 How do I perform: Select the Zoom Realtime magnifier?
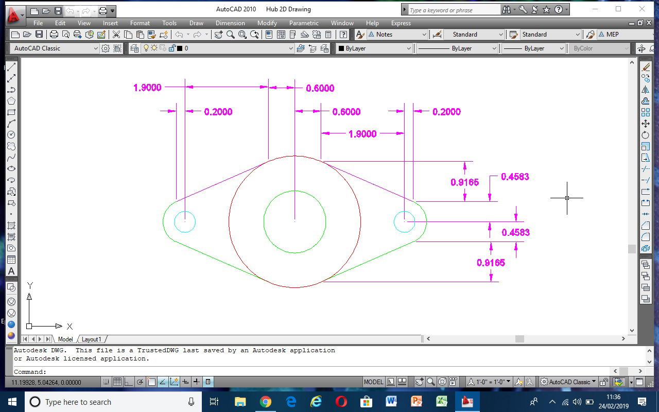[230, 34]
